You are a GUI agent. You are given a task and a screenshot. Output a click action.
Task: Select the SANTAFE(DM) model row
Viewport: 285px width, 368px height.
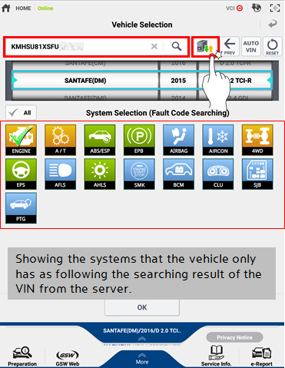[x=85, y=81]
